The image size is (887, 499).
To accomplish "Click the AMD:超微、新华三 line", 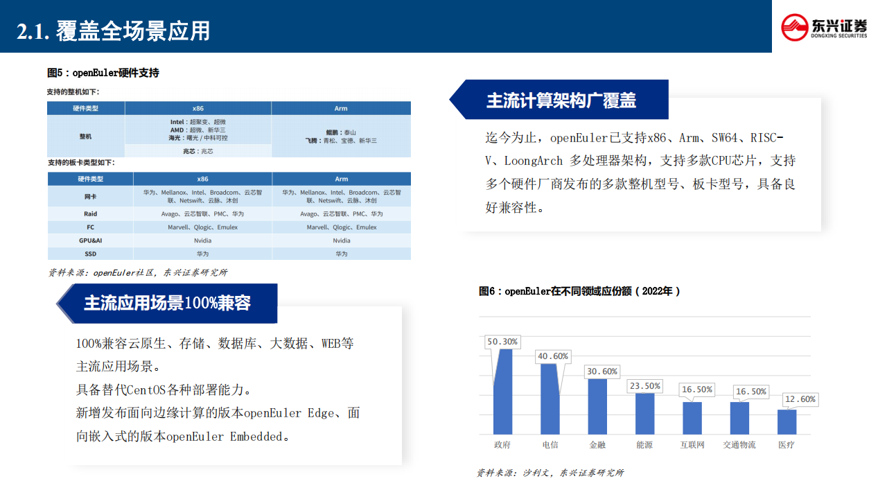I will tap(198, 130).
